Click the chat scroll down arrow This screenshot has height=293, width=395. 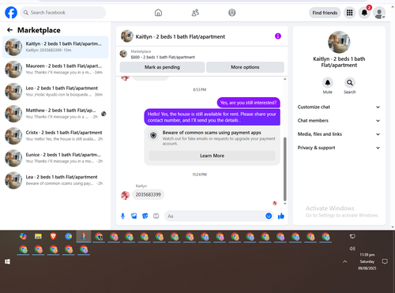pyautogui.click(x=284, y=204)
